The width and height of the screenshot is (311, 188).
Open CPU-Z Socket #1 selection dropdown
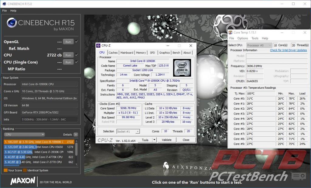pyautogui.click(x=128, y=131)
